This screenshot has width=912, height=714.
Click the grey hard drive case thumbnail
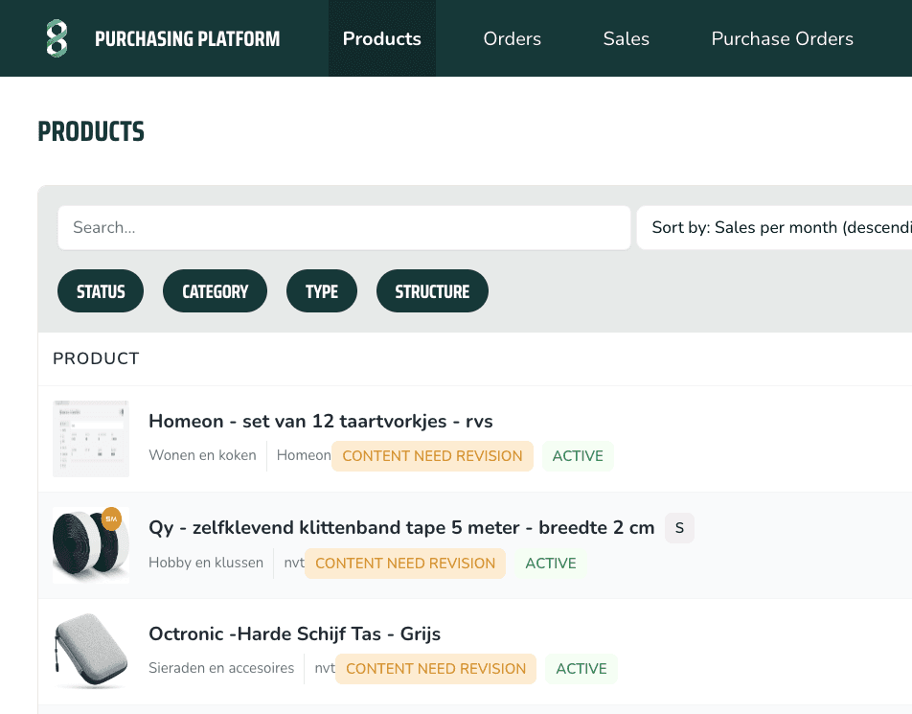[x=91, y=652]
